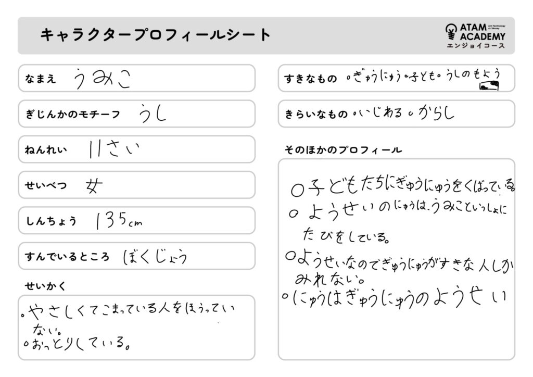Click inside the せいかく text box

(x=136, y=328)
